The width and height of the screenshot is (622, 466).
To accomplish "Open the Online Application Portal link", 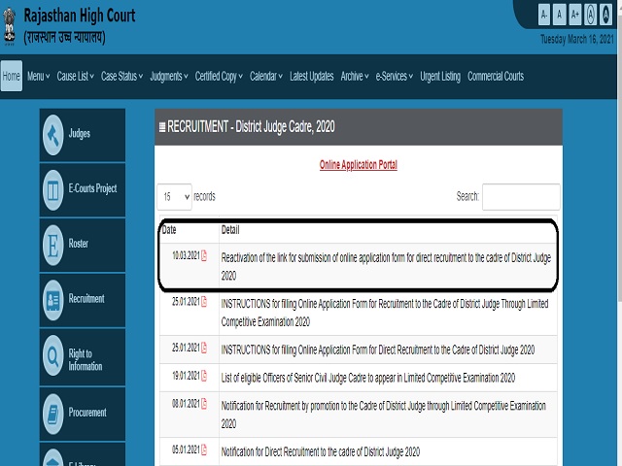I will tap(359, 165).
